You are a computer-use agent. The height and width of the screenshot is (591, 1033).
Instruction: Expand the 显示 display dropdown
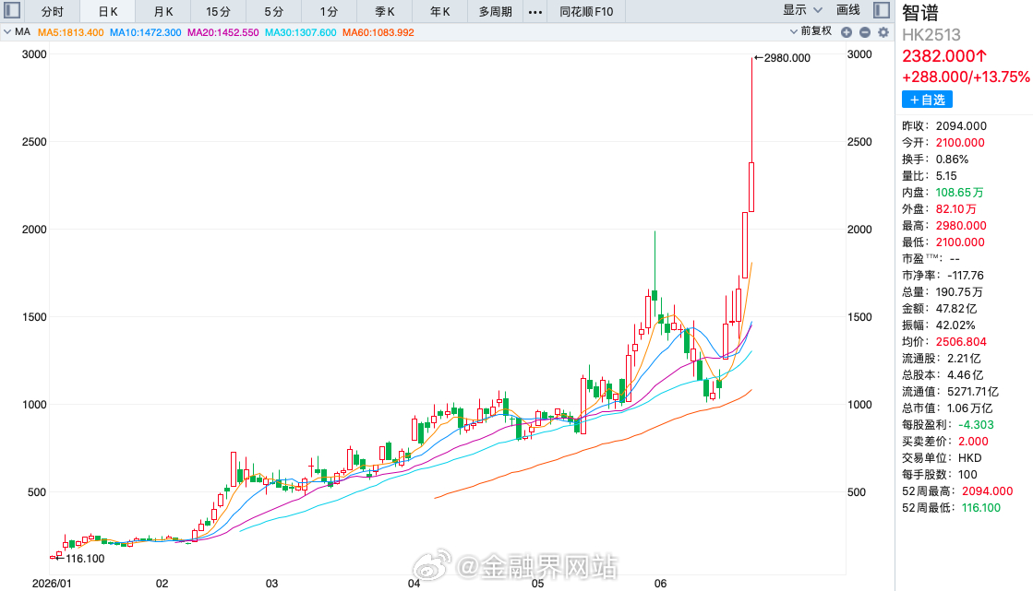click(802, 10)
